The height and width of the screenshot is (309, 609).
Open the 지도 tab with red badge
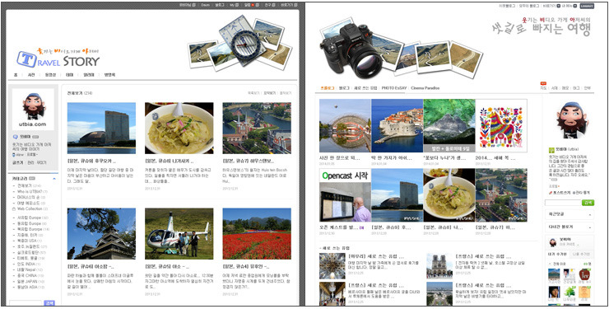coord(543,88)
